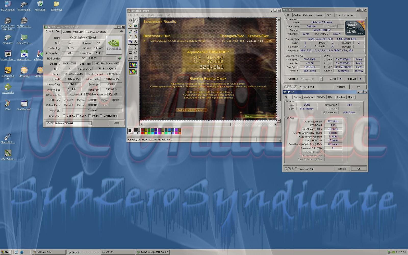Choose opaque selection mode option in Paint

click(x=133, y=65)
